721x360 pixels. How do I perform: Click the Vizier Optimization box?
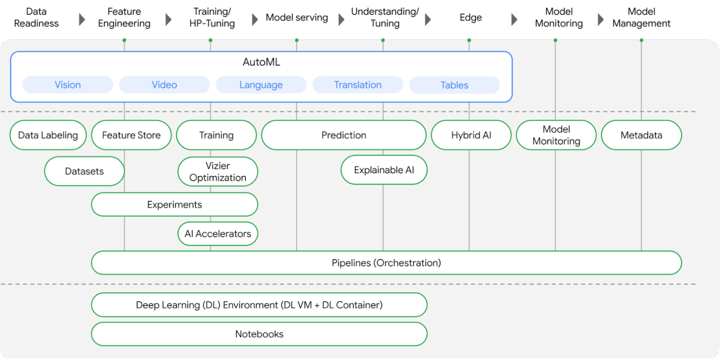pos(218,171)
